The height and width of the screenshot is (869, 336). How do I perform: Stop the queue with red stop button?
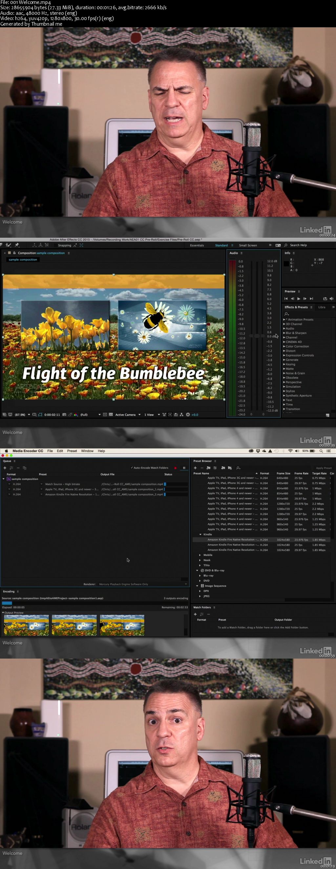(175, 468)
